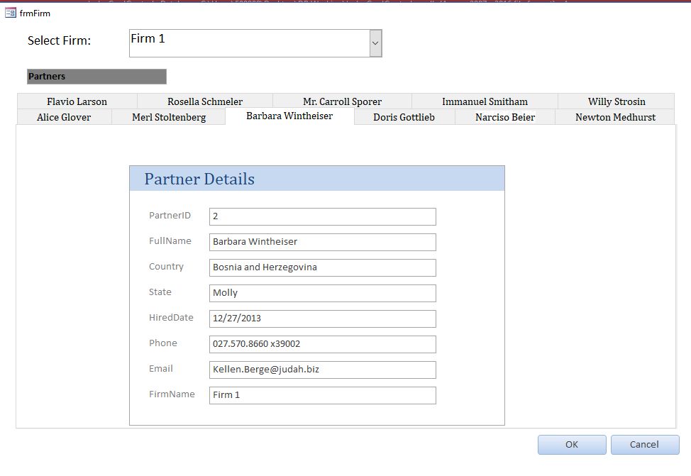This screenshot has width=691, height=476.
Task: Click the Cancel button
Action: pyautogui.click(x=645, y=445)
